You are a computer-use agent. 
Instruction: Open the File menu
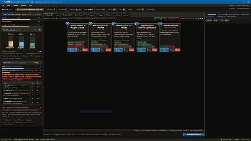(3, 5)
